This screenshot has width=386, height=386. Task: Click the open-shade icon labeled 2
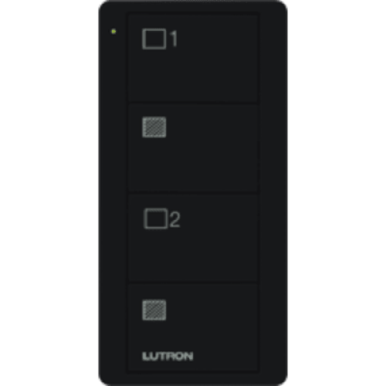pyautogui.click(x=155, y=218)
